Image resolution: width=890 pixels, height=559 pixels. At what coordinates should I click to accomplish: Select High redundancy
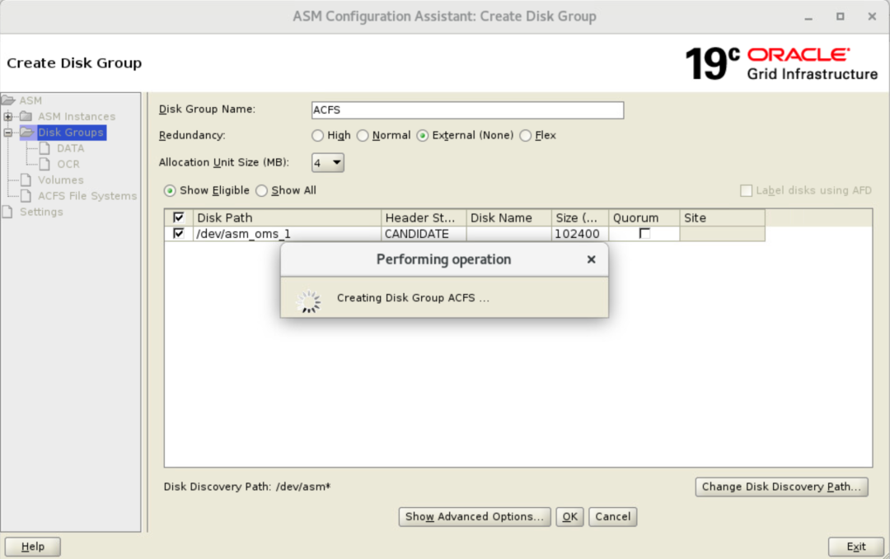pyautogui.click(x=317, y=136)
